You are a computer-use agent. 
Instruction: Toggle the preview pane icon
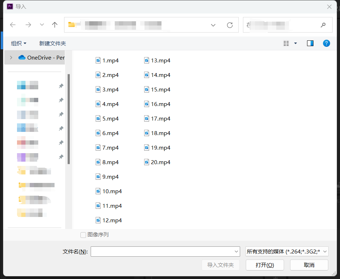click(x=310, y=43)
